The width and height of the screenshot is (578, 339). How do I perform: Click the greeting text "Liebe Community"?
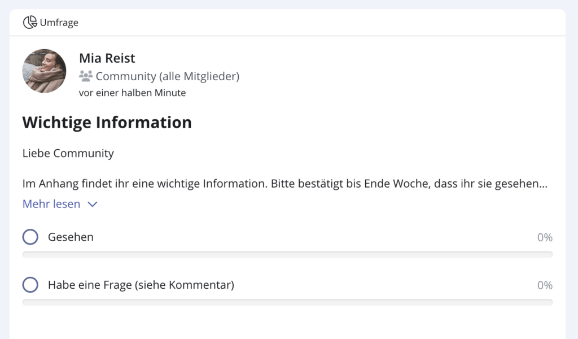[68, 153]
